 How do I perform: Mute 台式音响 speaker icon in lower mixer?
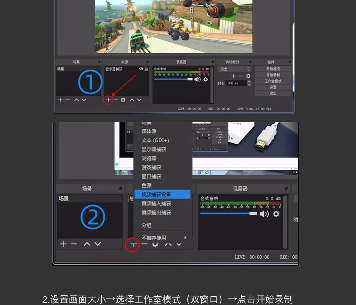[264, 214]
